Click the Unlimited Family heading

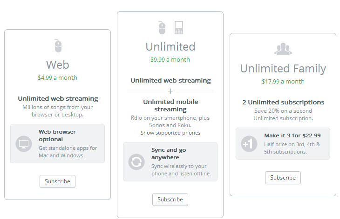283,69
